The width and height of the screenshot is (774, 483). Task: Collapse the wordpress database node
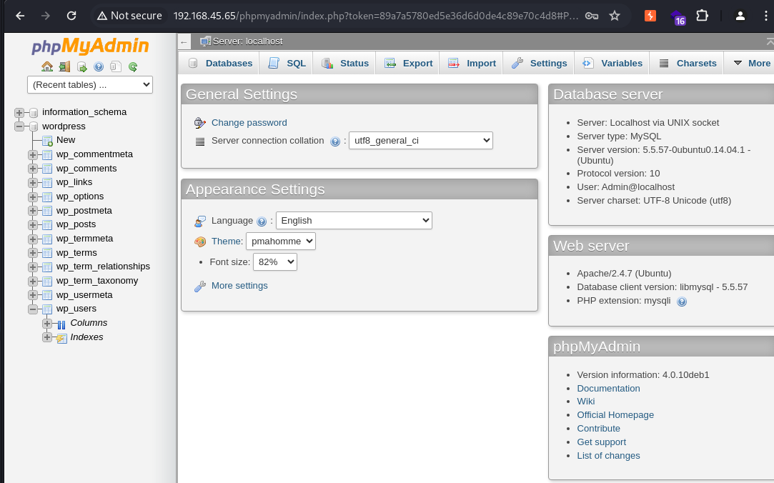pyautogui.click(x=19, y=126)
